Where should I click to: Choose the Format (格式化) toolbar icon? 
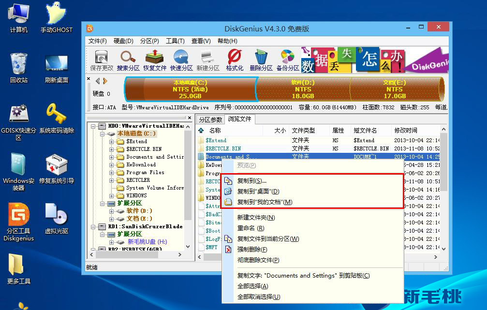coord(235,60)
